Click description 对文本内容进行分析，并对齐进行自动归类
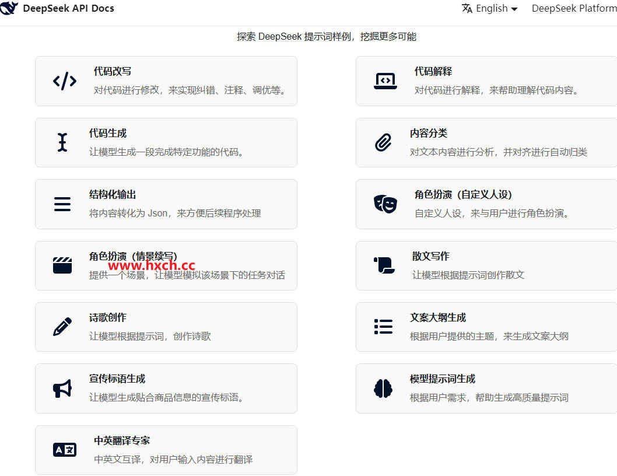The width and height of the screenshot is (617, 476). (x=499, y=152)
